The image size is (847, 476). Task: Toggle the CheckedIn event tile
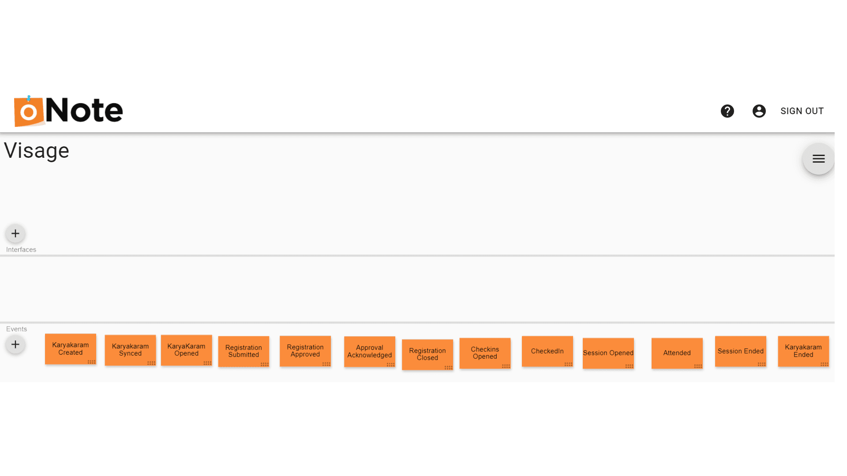547,351
